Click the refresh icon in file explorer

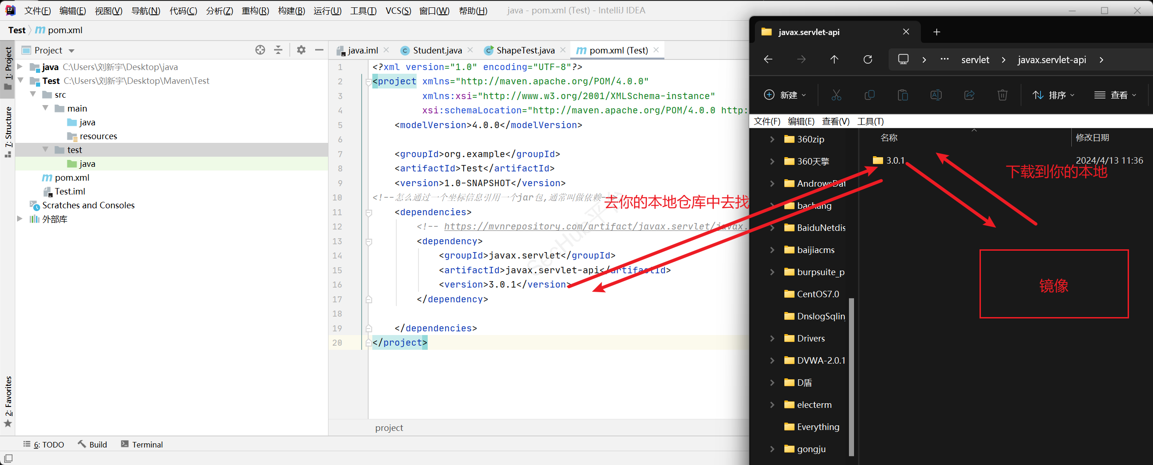(868, 59)
